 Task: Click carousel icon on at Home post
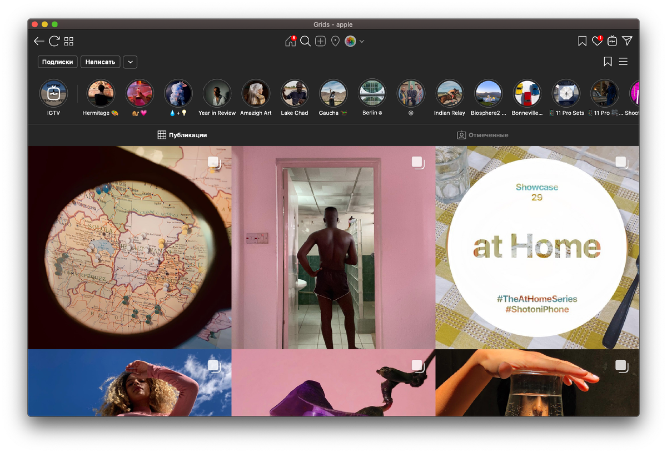tap(622, 163)
